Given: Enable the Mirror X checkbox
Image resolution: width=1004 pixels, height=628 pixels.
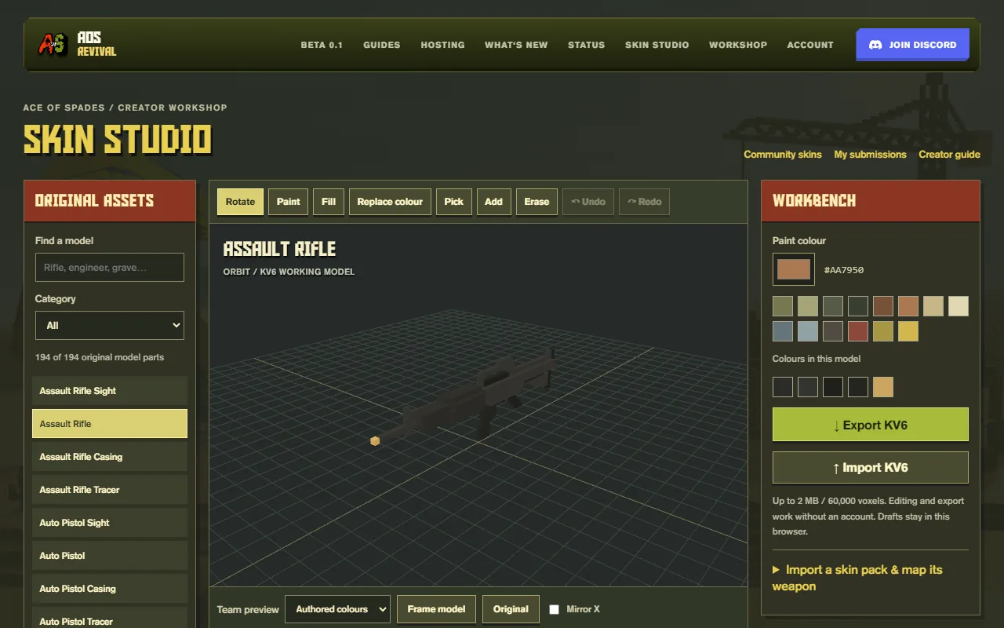Looking at the screenshot, I should [x=555, y=609].
